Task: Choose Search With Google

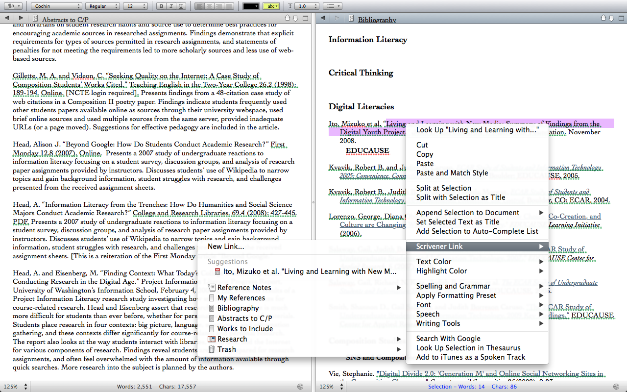Action: click(x=478, y=339)
